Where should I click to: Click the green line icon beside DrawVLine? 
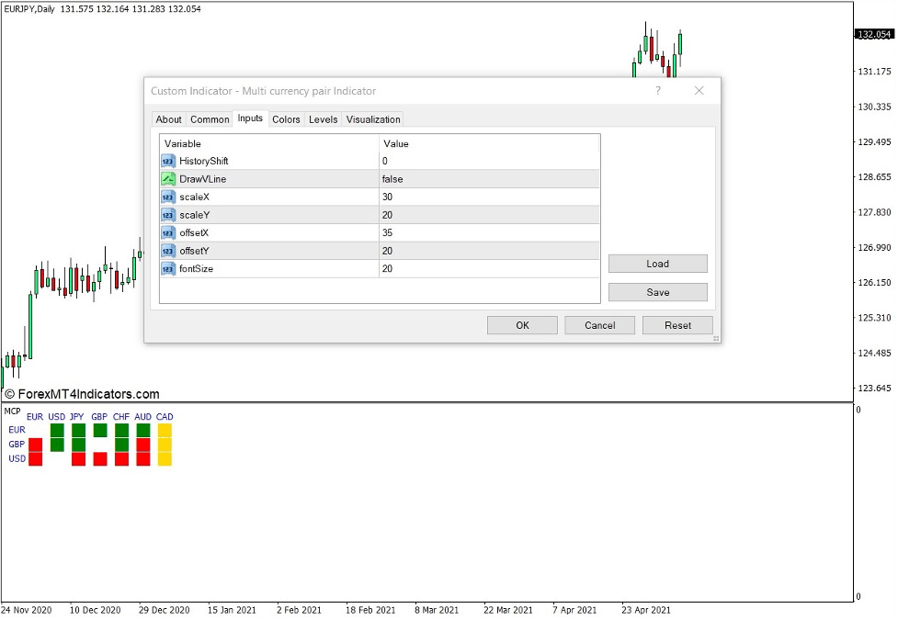[167, 178]
